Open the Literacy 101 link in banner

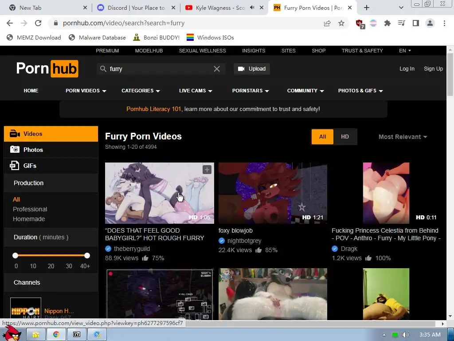click(x=154, y=109)
